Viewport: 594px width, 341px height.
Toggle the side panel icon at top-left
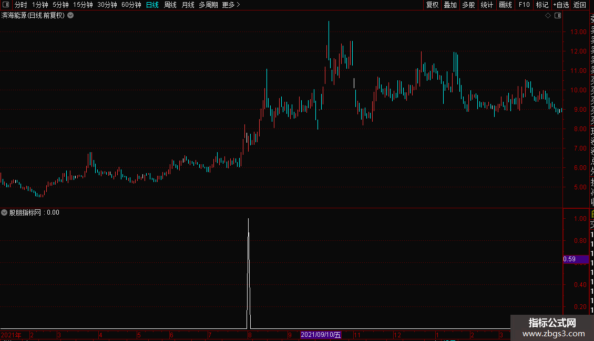6,5
